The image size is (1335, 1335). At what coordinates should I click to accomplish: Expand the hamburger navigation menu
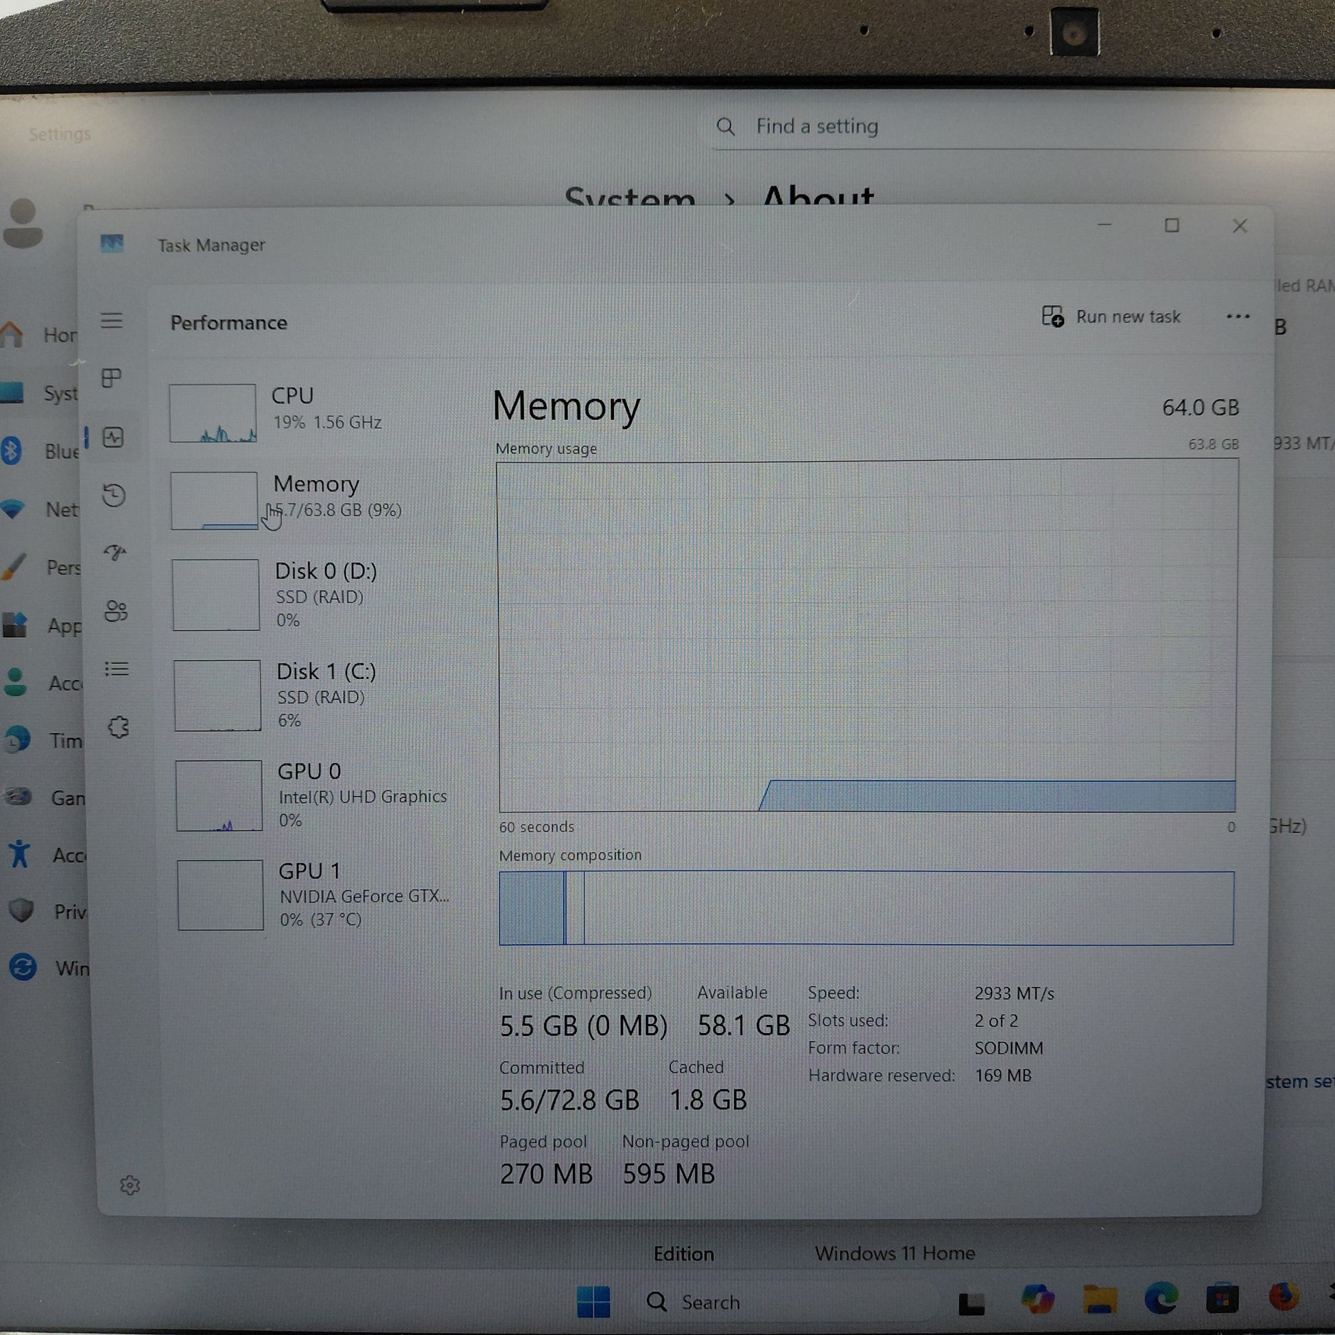(111, 320)
